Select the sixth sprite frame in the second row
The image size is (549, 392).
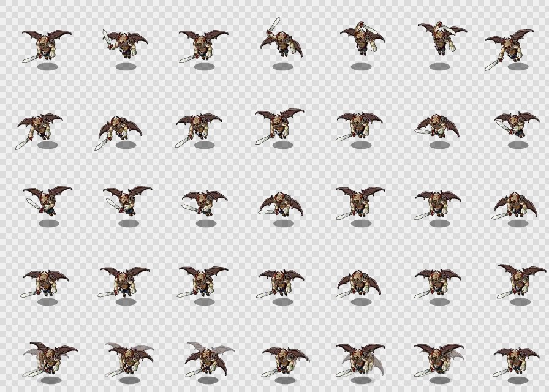click(x=437, y=125)
